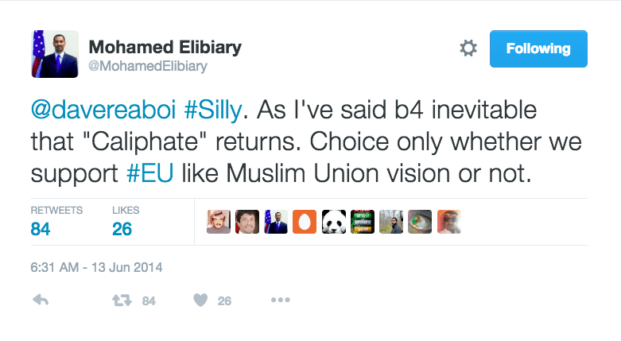The height and width of the screenshot is (341, 621).
Task: Click the small avatar with American flag
Action: pos(276,222)
